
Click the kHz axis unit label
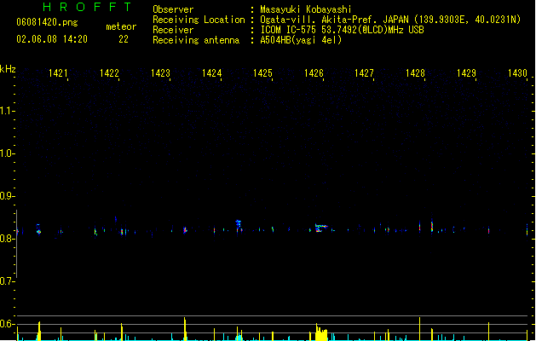click(8, 69)
